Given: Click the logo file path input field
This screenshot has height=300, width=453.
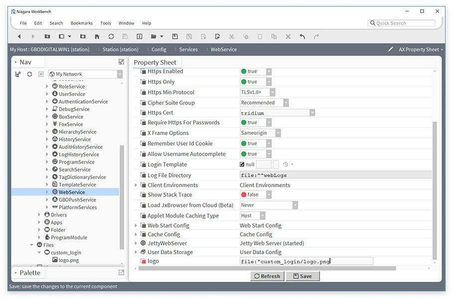Looking at the screenshot, I should 306,261.
